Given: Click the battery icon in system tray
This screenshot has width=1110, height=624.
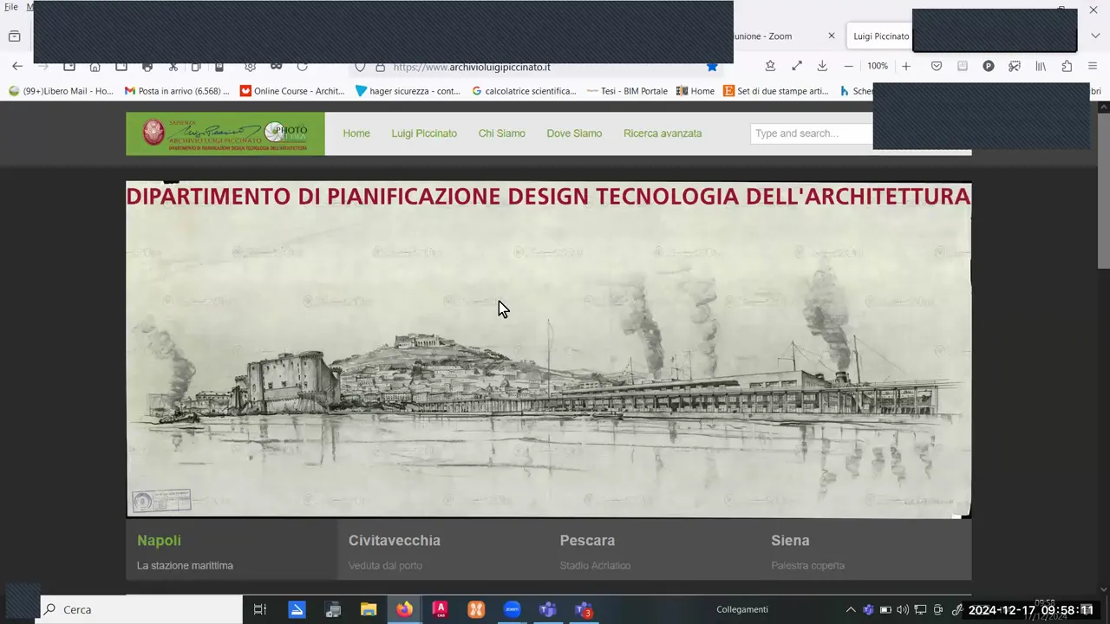Looking at the screenshot, I should (x=885, y=609).
